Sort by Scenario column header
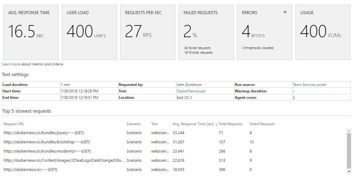Screen dimensions: 355x178 [133, 124]
